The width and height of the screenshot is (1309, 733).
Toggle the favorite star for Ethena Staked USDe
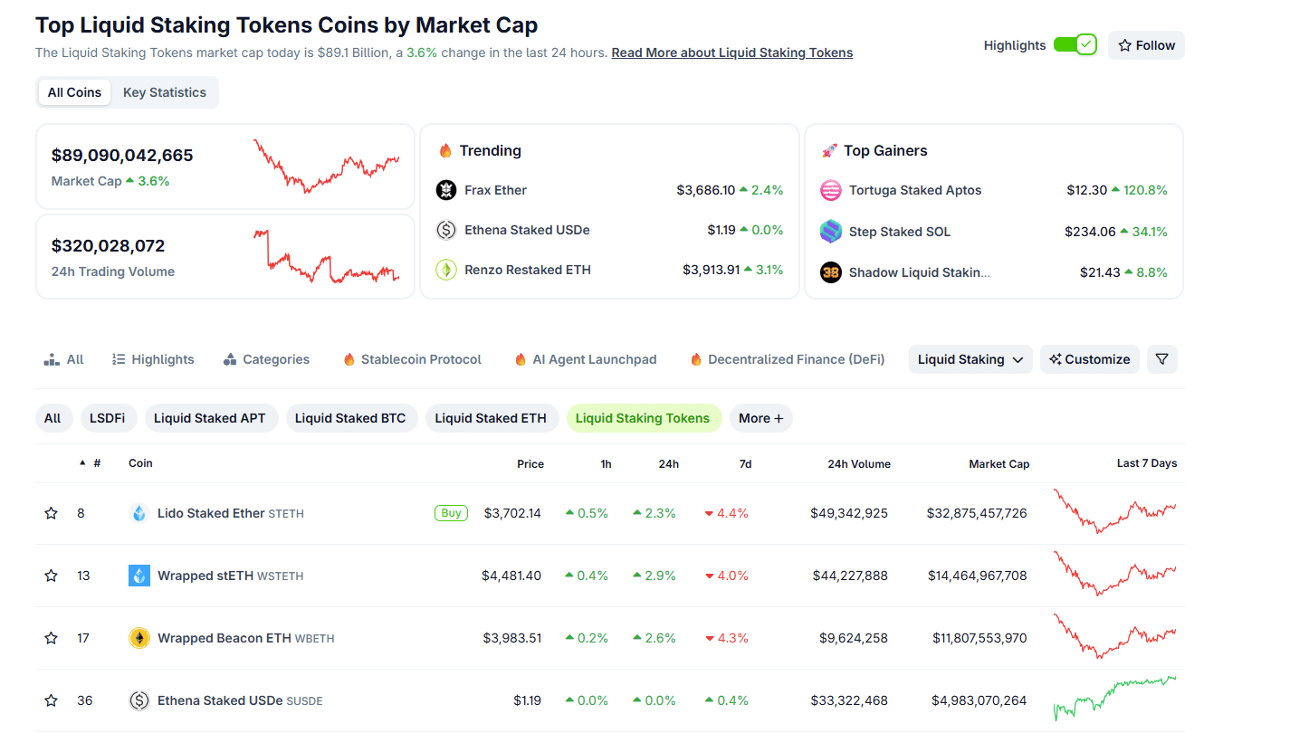click(x=51, y=700)
